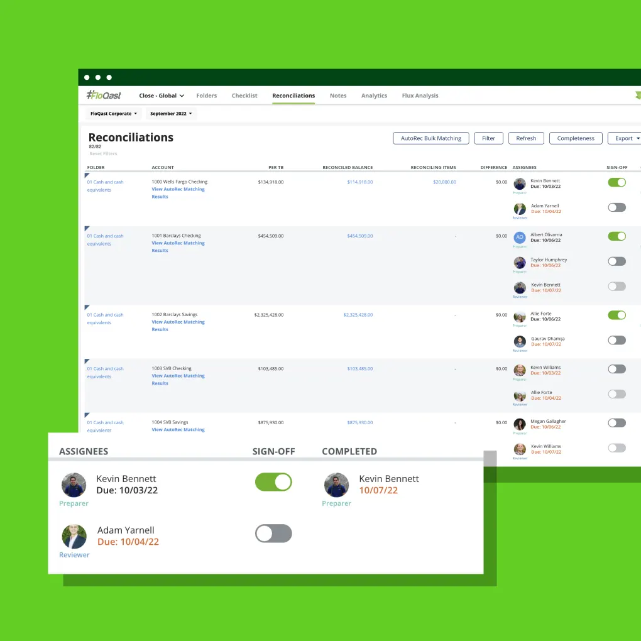Turn off Kevin Bennett's 10/03/22 sign-off in the table
Image resolution: width=641 pixels, height=641 pixels.
click(x=617, y=182)
